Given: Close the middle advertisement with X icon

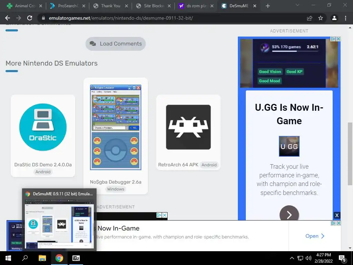Looking at the screenshot, I should pyautogui.click(x=165, y=215).
